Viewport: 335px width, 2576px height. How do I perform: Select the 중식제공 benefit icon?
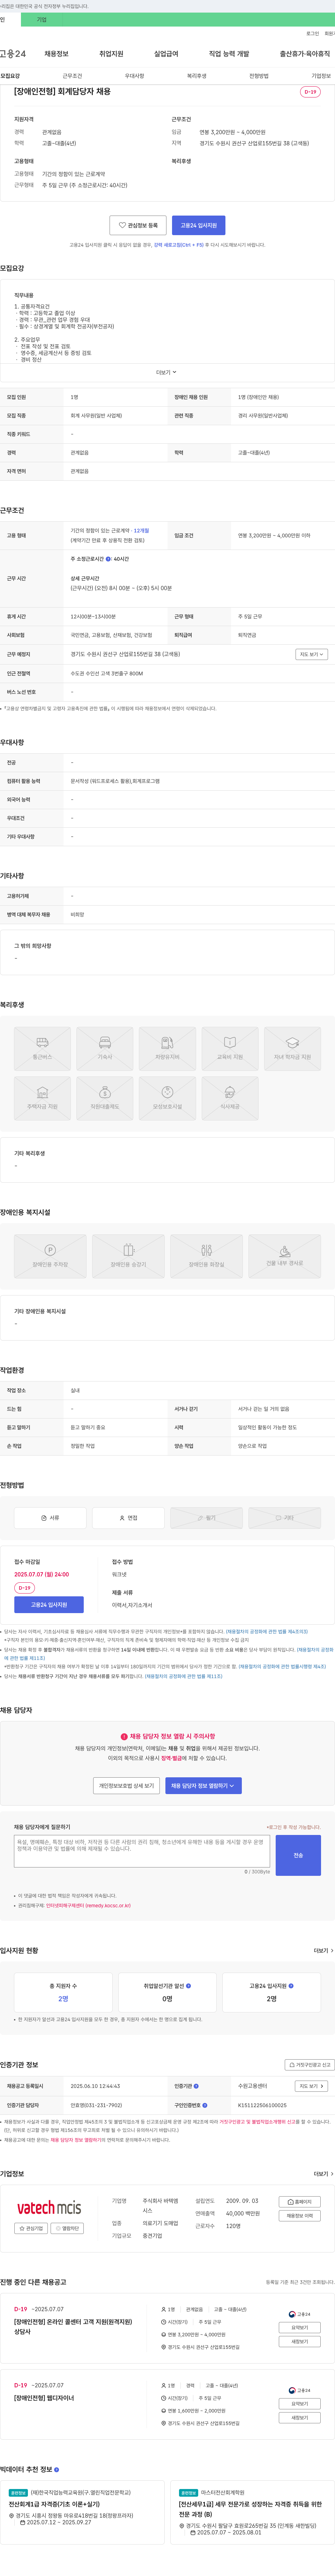[x=230, y=1098]
